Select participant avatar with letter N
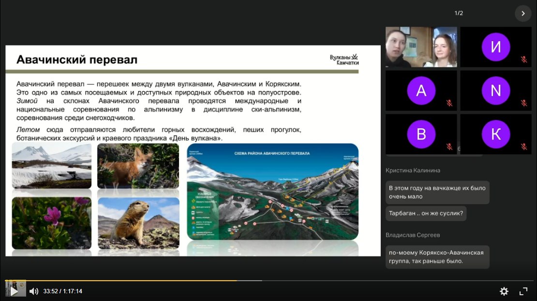 click(x=495, y=90)
